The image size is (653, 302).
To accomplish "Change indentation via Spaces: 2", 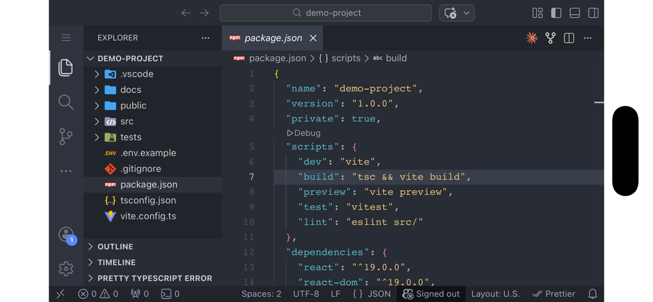I will 261,294.
